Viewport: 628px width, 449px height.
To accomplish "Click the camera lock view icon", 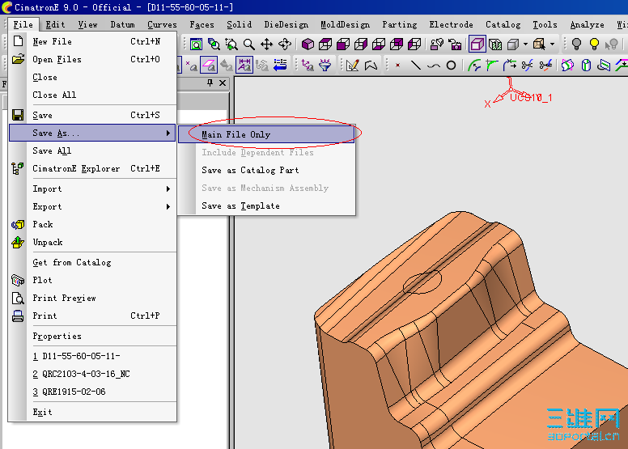I will [x=455, y=44].
